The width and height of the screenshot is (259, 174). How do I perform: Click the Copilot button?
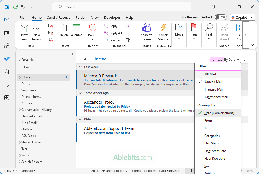click(x=239, y=17)
